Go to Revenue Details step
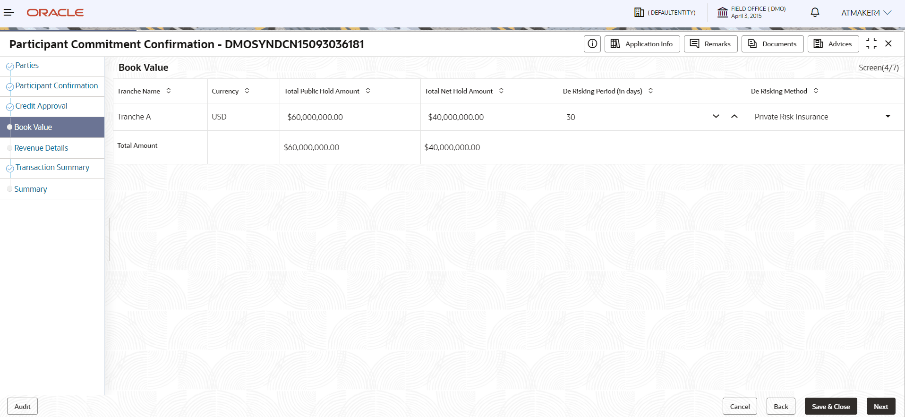 click(x=41, y=148)
